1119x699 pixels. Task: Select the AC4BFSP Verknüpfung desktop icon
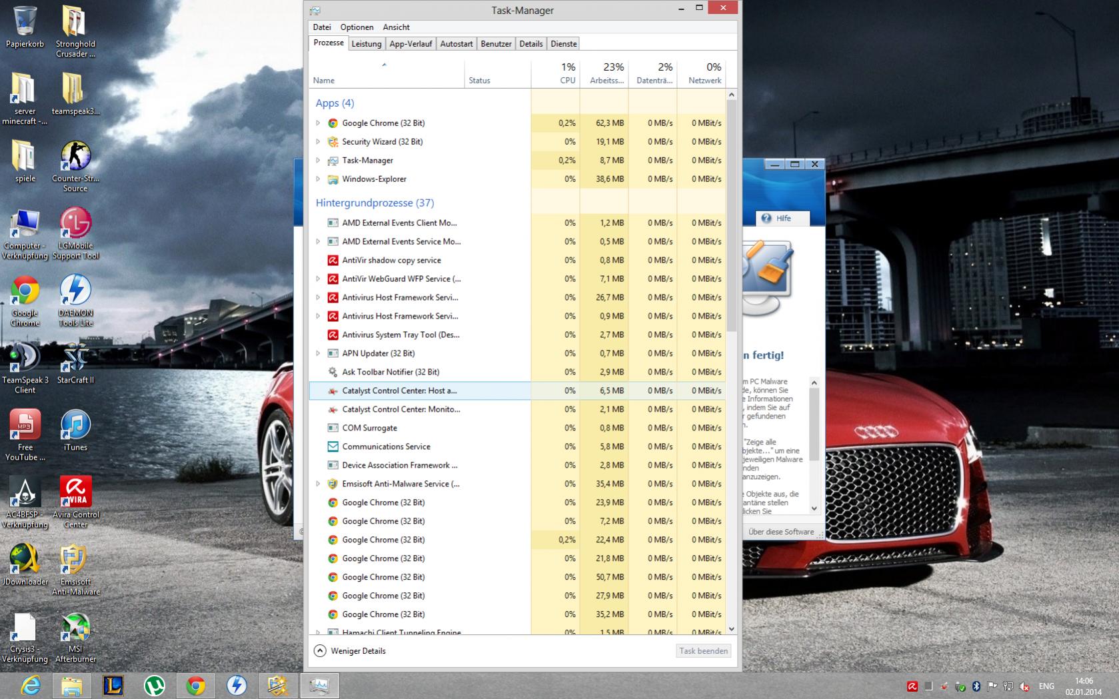[x=25, y=502]
